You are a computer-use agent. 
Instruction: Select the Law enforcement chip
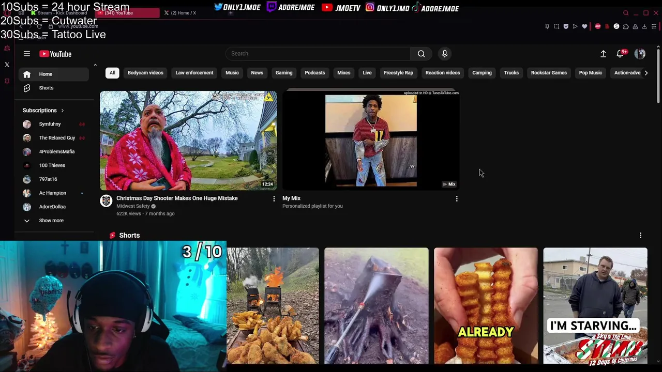click(x=194, y=73)
